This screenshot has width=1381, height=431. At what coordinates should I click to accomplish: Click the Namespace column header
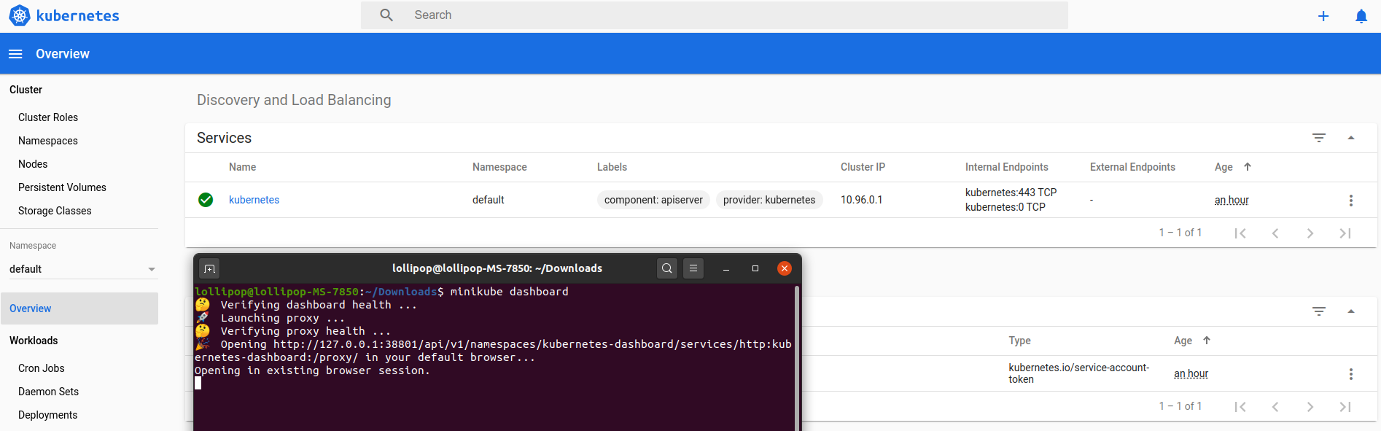click(499, 167)
